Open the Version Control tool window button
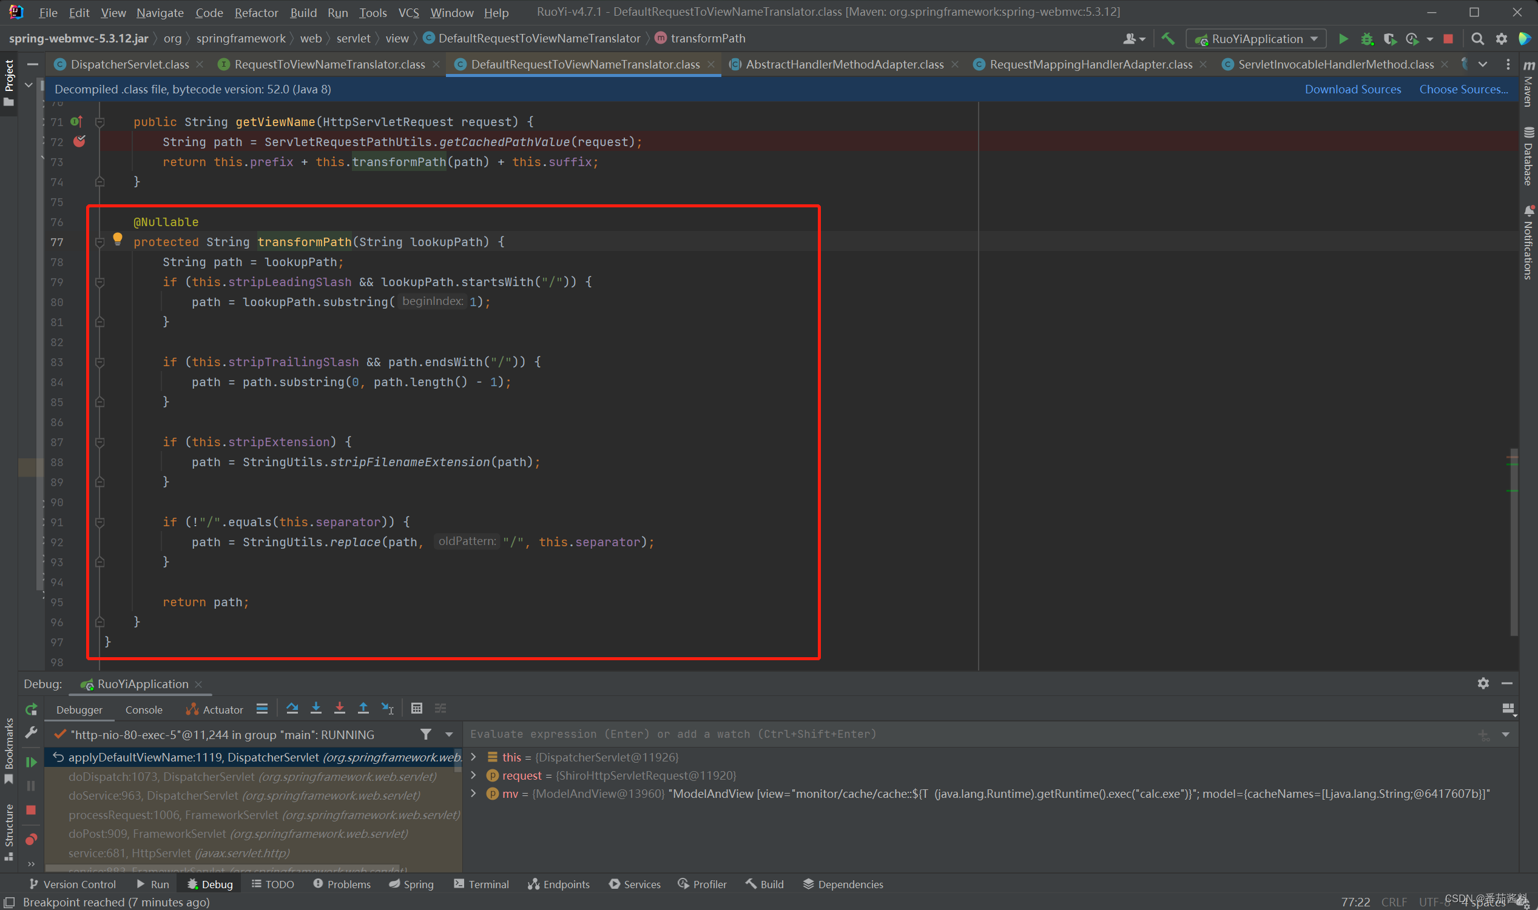 tap(72, 884)
